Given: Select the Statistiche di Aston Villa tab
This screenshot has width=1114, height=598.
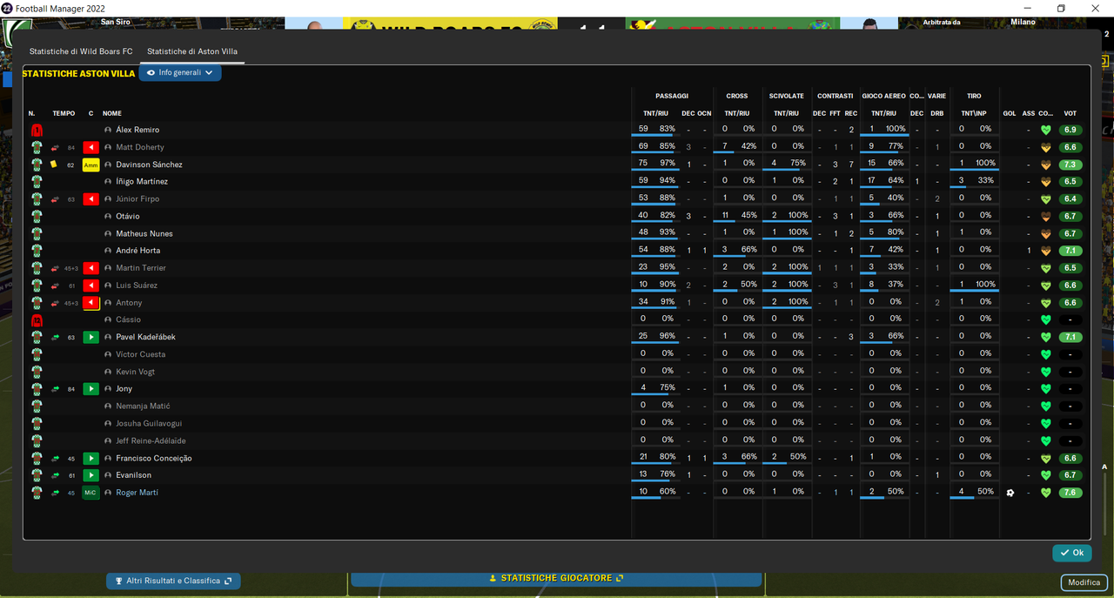Looking at the screenshot, I should click(x=191, y=51).
